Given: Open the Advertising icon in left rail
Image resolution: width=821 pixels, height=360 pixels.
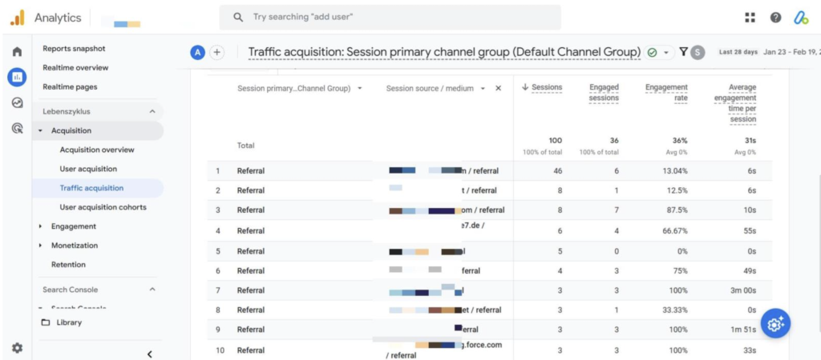Looking at the screenshot, I should pos(18,128).
